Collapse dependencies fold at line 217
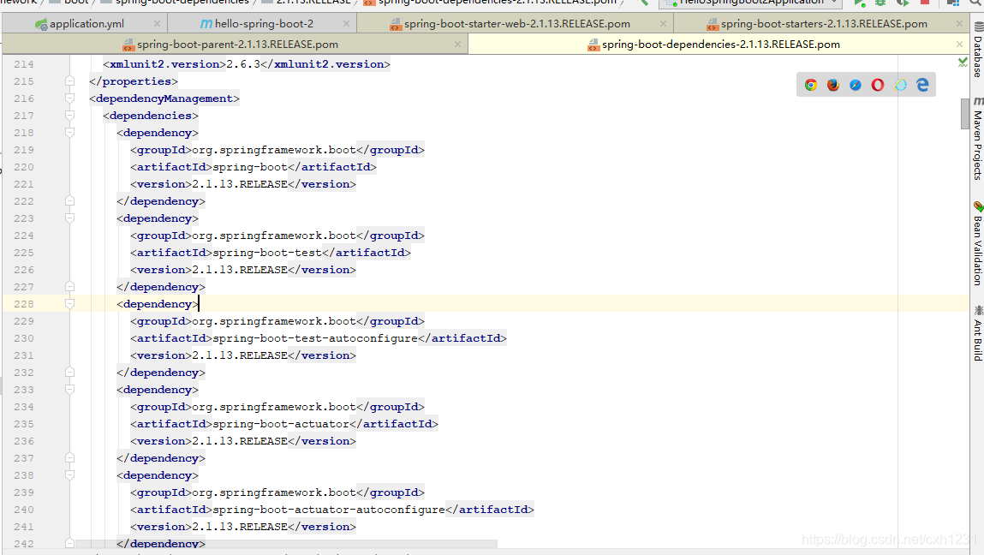The width and height of the screenshot is (984, 555). pos(69,116)
